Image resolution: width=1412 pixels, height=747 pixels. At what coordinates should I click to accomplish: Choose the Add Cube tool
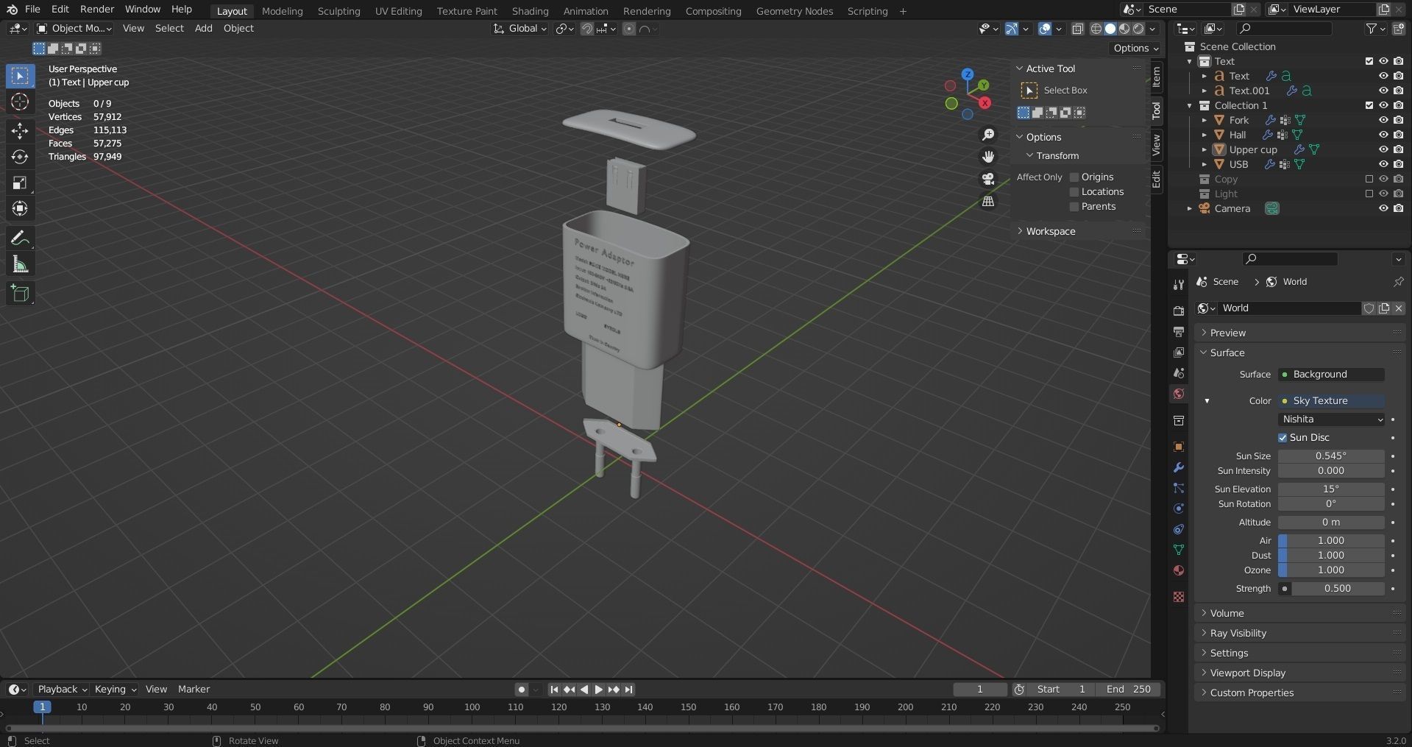point(20,294)
